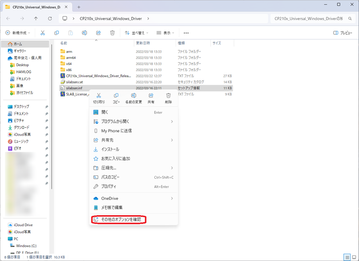This screenshot has width=359, height=261.
Task: Open the toolbar's three-dots more menu
Action: point(186,33)
